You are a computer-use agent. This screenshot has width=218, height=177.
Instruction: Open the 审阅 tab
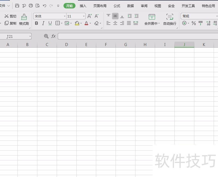pos(144,6)
